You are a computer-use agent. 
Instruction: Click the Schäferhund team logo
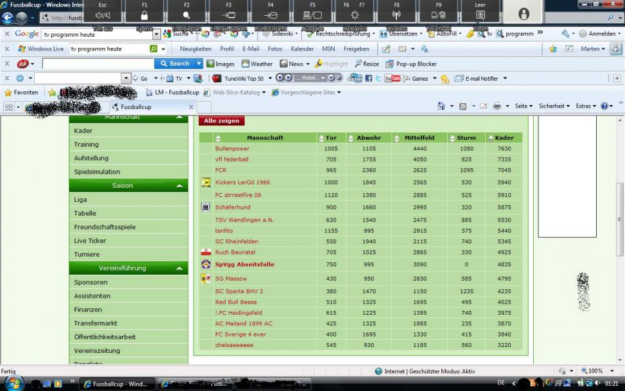pos(206,207)
